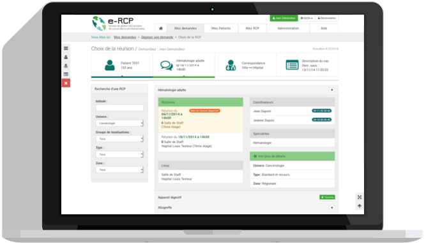Select the Patient TEST step icon
Viewport: 426px width, 243px height.
(x=110, y=65)
